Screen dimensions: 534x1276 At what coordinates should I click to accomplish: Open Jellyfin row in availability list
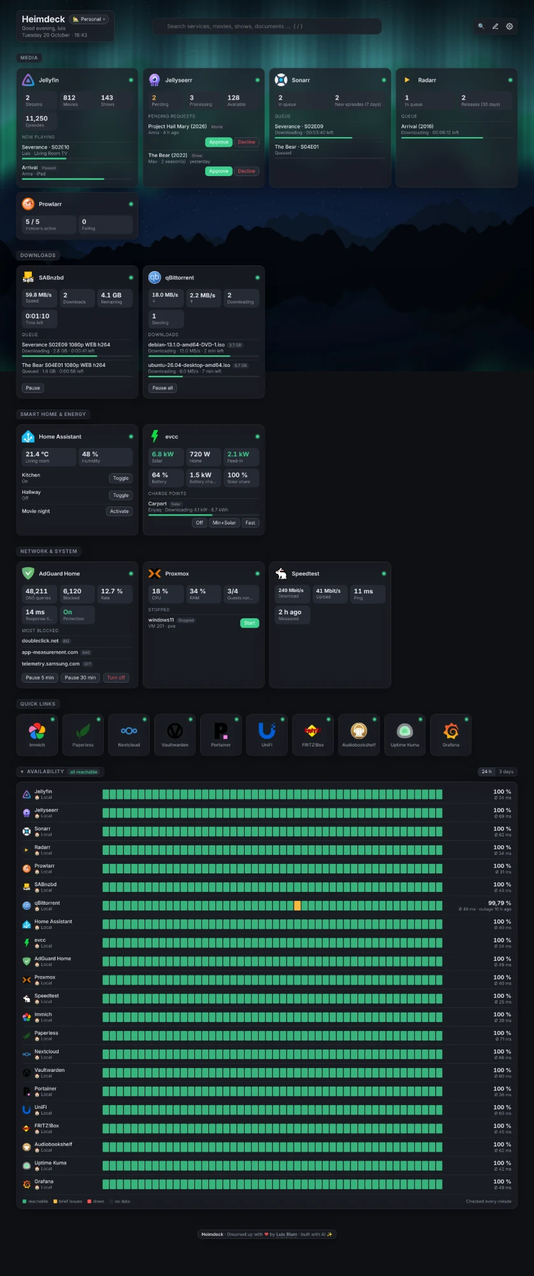[x=267, y=794]
